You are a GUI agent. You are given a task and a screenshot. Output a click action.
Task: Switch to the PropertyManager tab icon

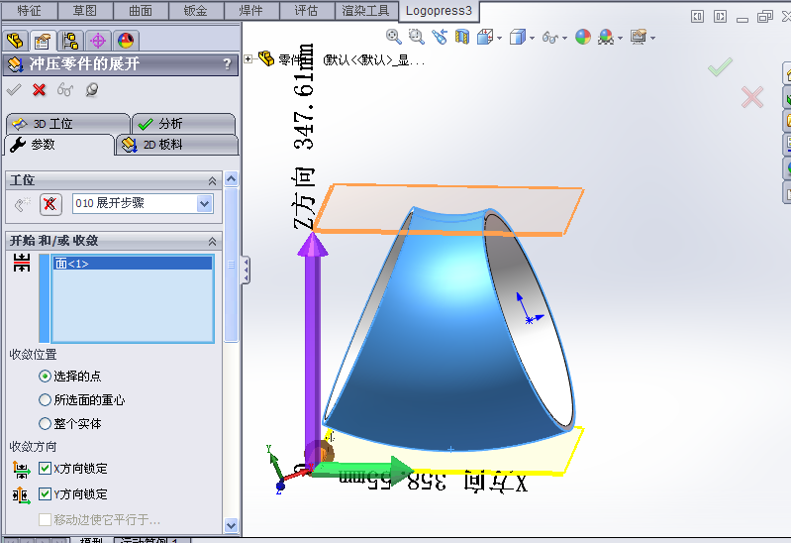click(43, 41)
